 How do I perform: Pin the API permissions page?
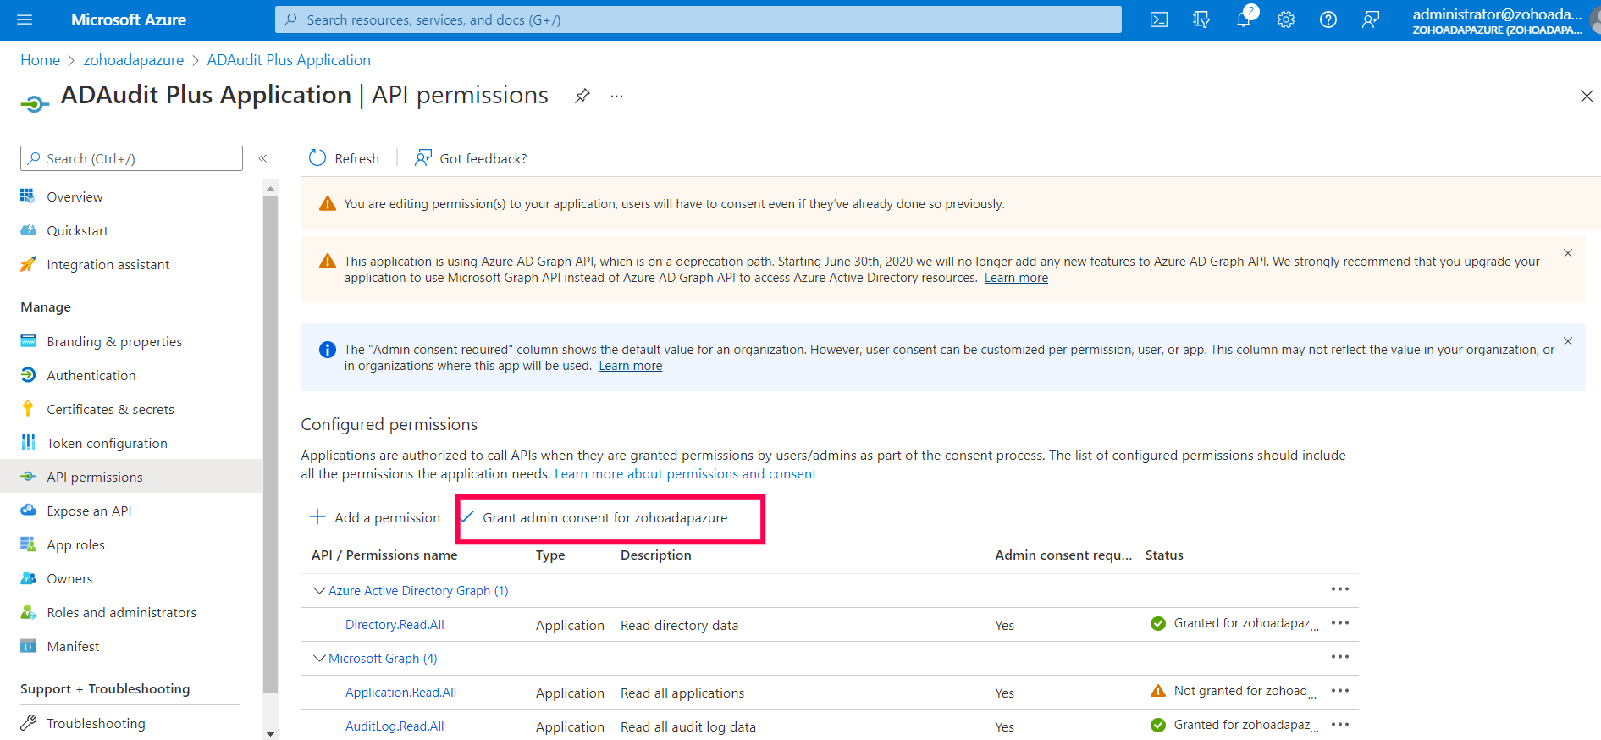coord(582,96)
